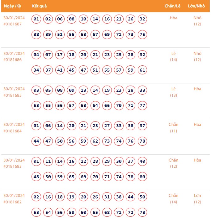Open draw #0181686 details

click(13, 60)
